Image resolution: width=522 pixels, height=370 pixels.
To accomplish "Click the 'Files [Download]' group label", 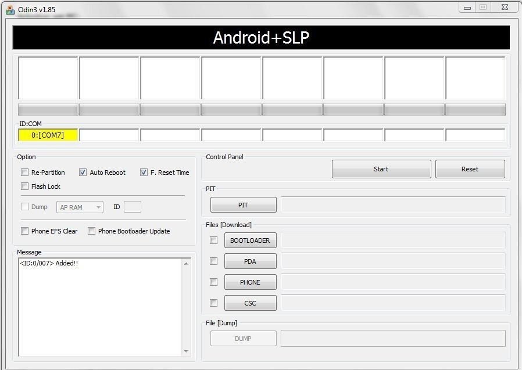I will [x=228, y=225].
